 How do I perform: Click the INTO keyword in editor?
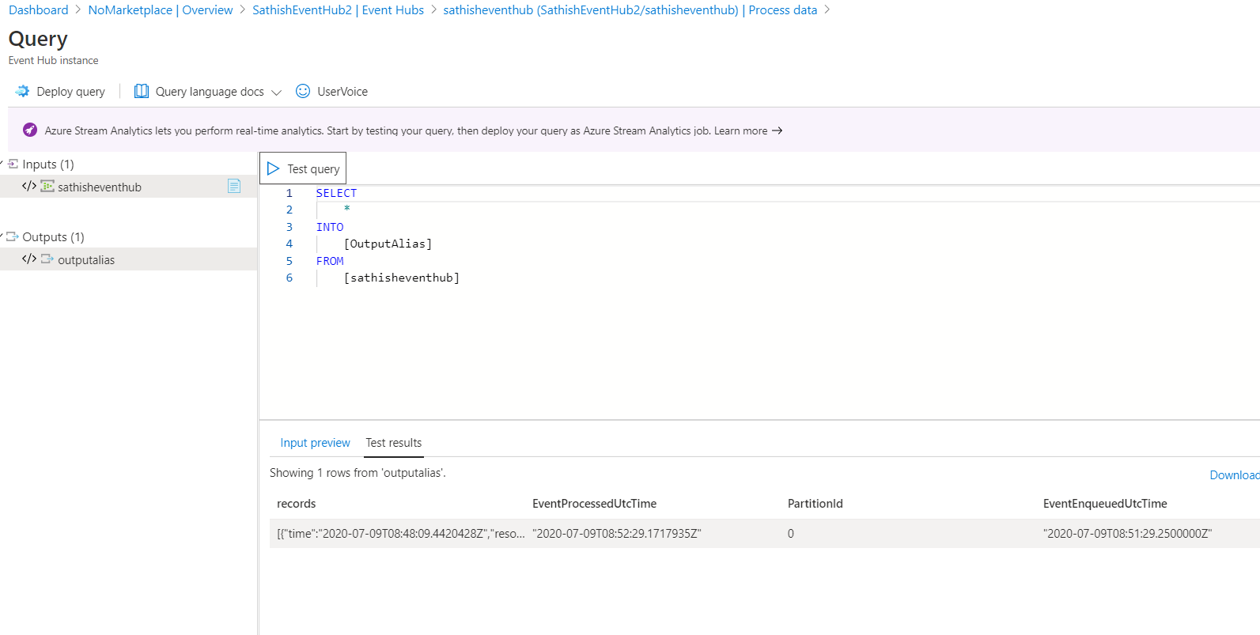pyautogui.click(x=330, y=227)
